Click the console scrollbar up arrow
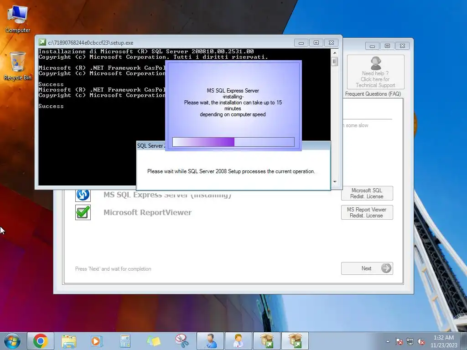The width and height of the screenshot is (467, 350). click(x=334, y=53)
